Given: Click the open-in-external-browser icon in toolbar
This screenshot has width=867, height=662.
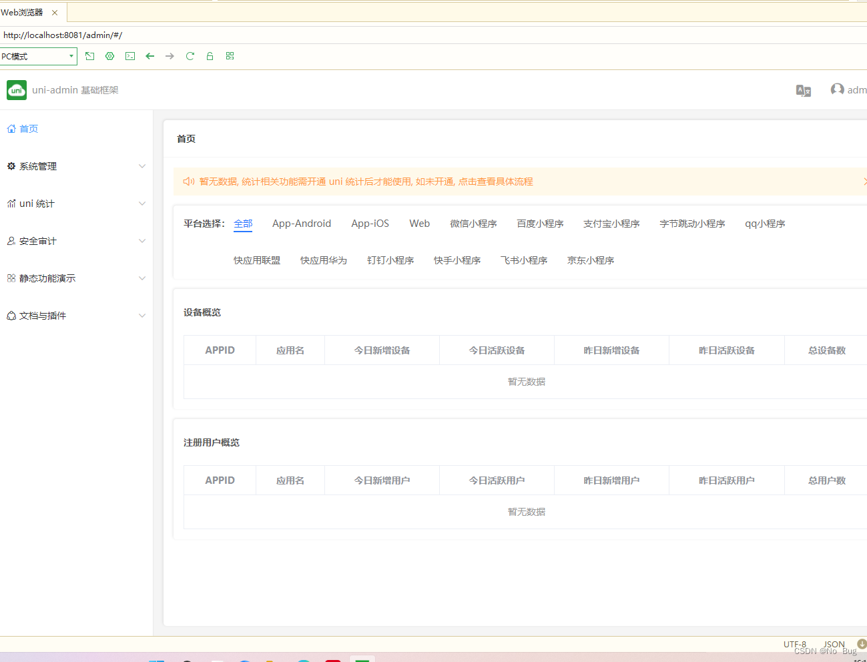Looking at the screenshot, I should click(x=90, y=56).
